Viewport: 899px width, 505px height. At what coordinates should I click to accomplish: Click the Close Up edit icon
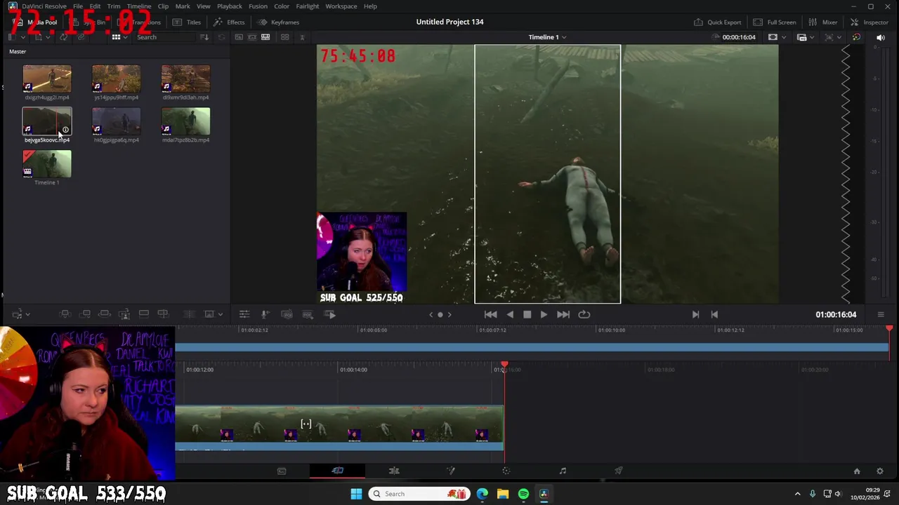click(x=124, y=314)
